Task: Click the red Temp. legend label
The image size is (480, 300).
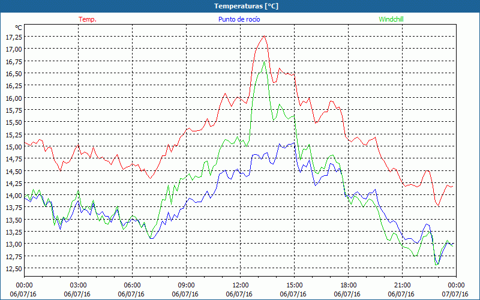Action: [x=88, y=19]
